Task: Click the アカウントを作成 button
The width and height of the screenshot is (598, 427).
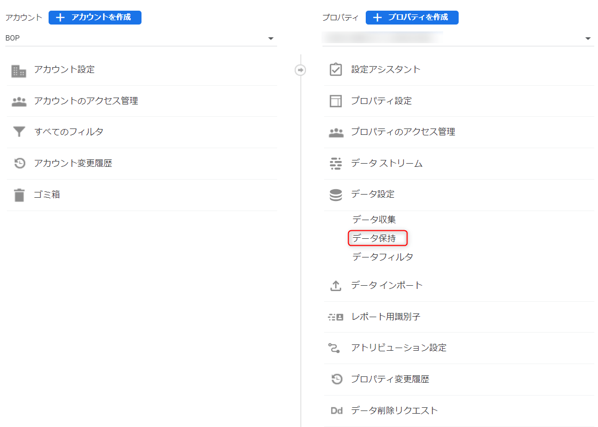Action: [95, 18]
